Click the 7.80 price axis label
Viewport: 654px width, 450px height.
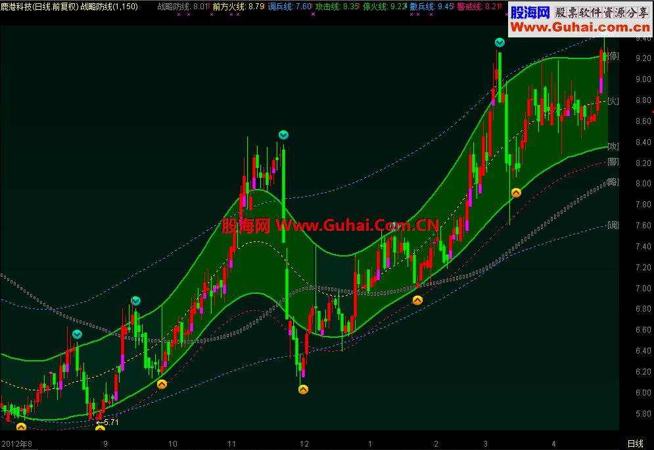pyautogui.click(x=643, y=205)
